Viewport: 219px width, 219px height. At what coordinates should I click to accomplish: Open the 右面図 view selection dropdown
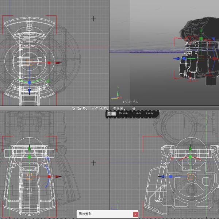[x=119, y=108]
